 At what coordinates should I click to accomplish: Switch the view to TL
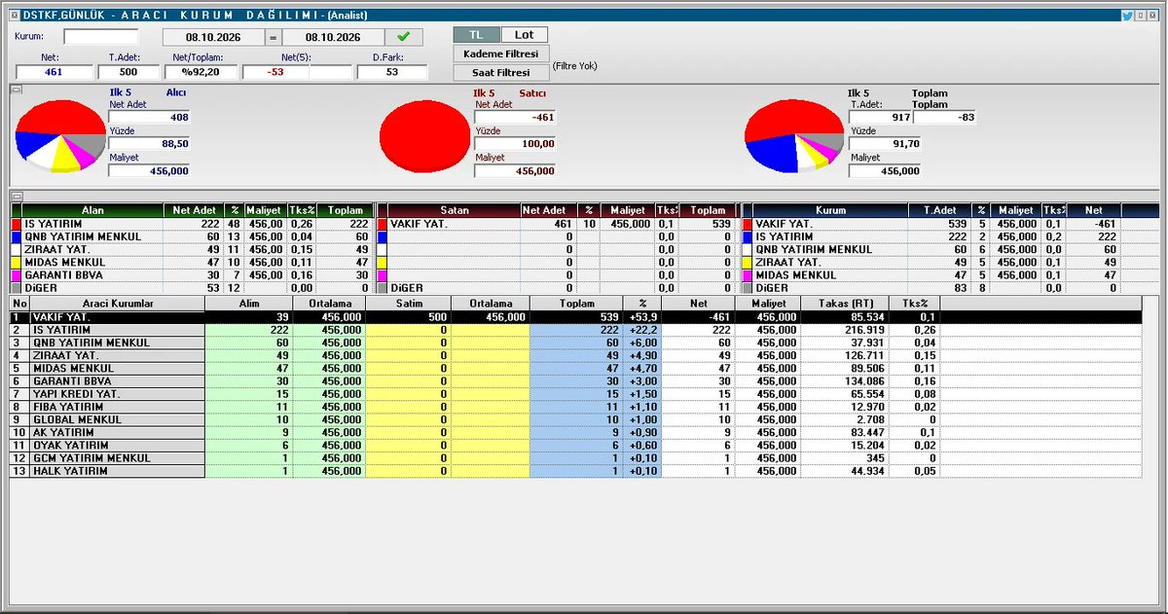(x=476, y=35)
